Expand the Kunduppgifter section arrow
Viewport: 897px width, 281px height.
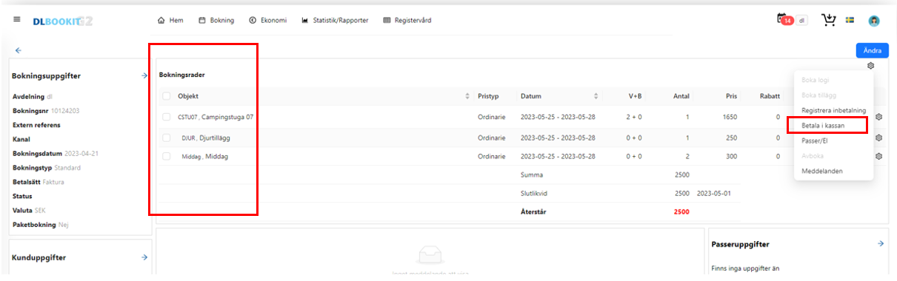[144, 257]
